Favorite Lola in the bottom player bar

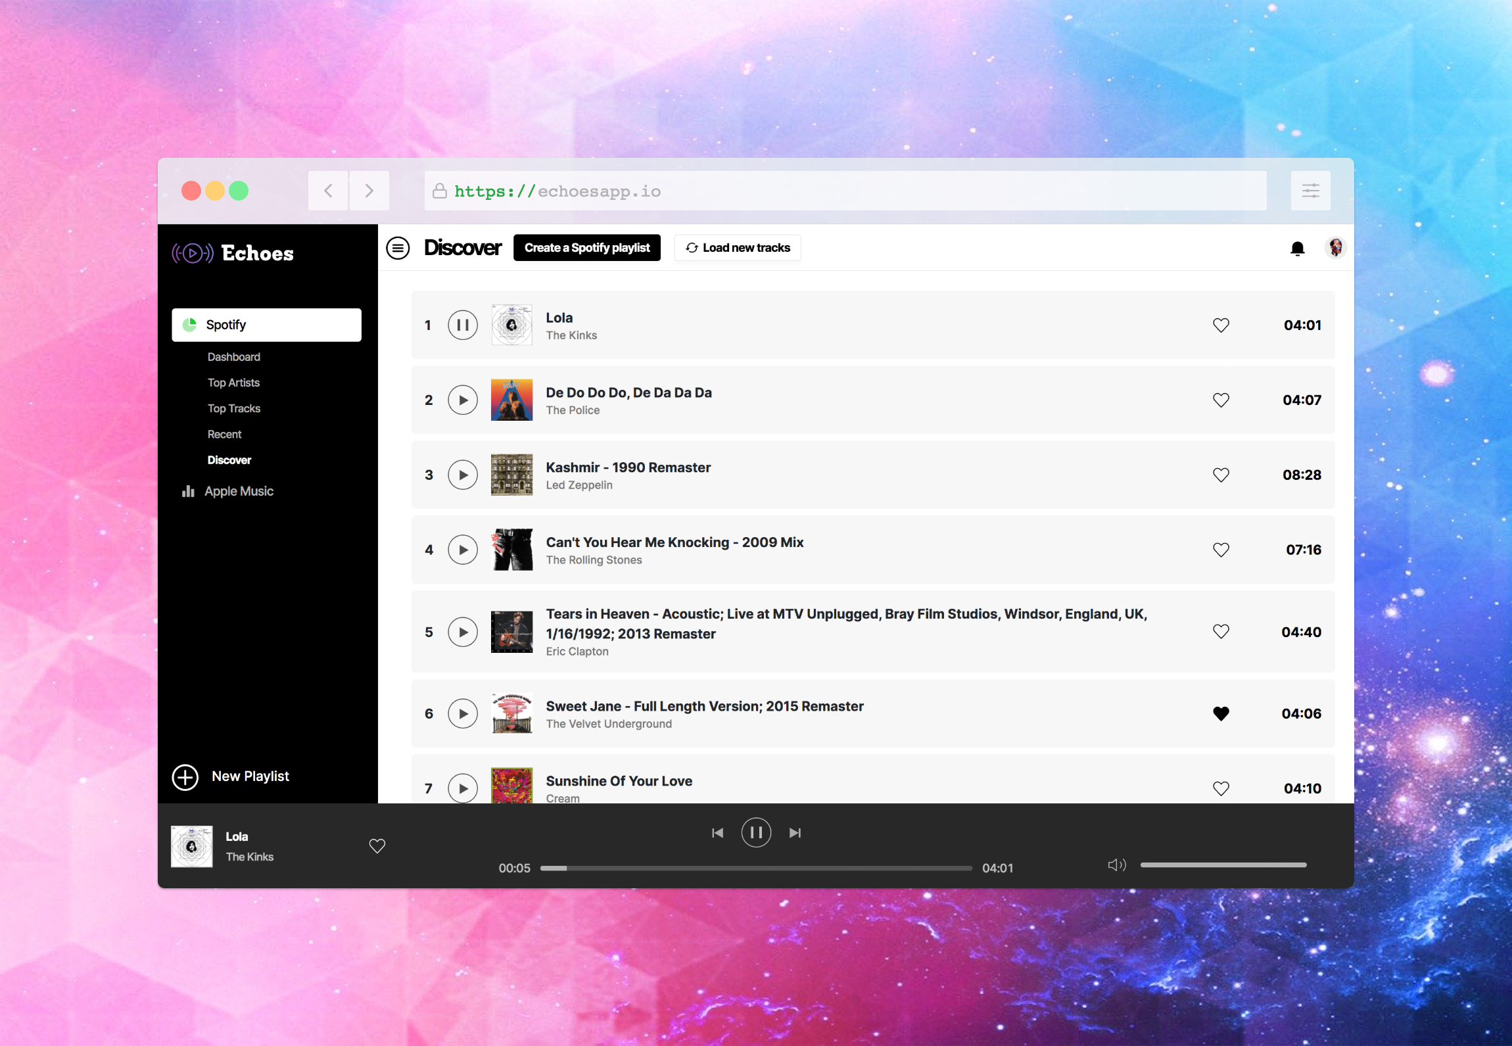[x=377, y=846]
